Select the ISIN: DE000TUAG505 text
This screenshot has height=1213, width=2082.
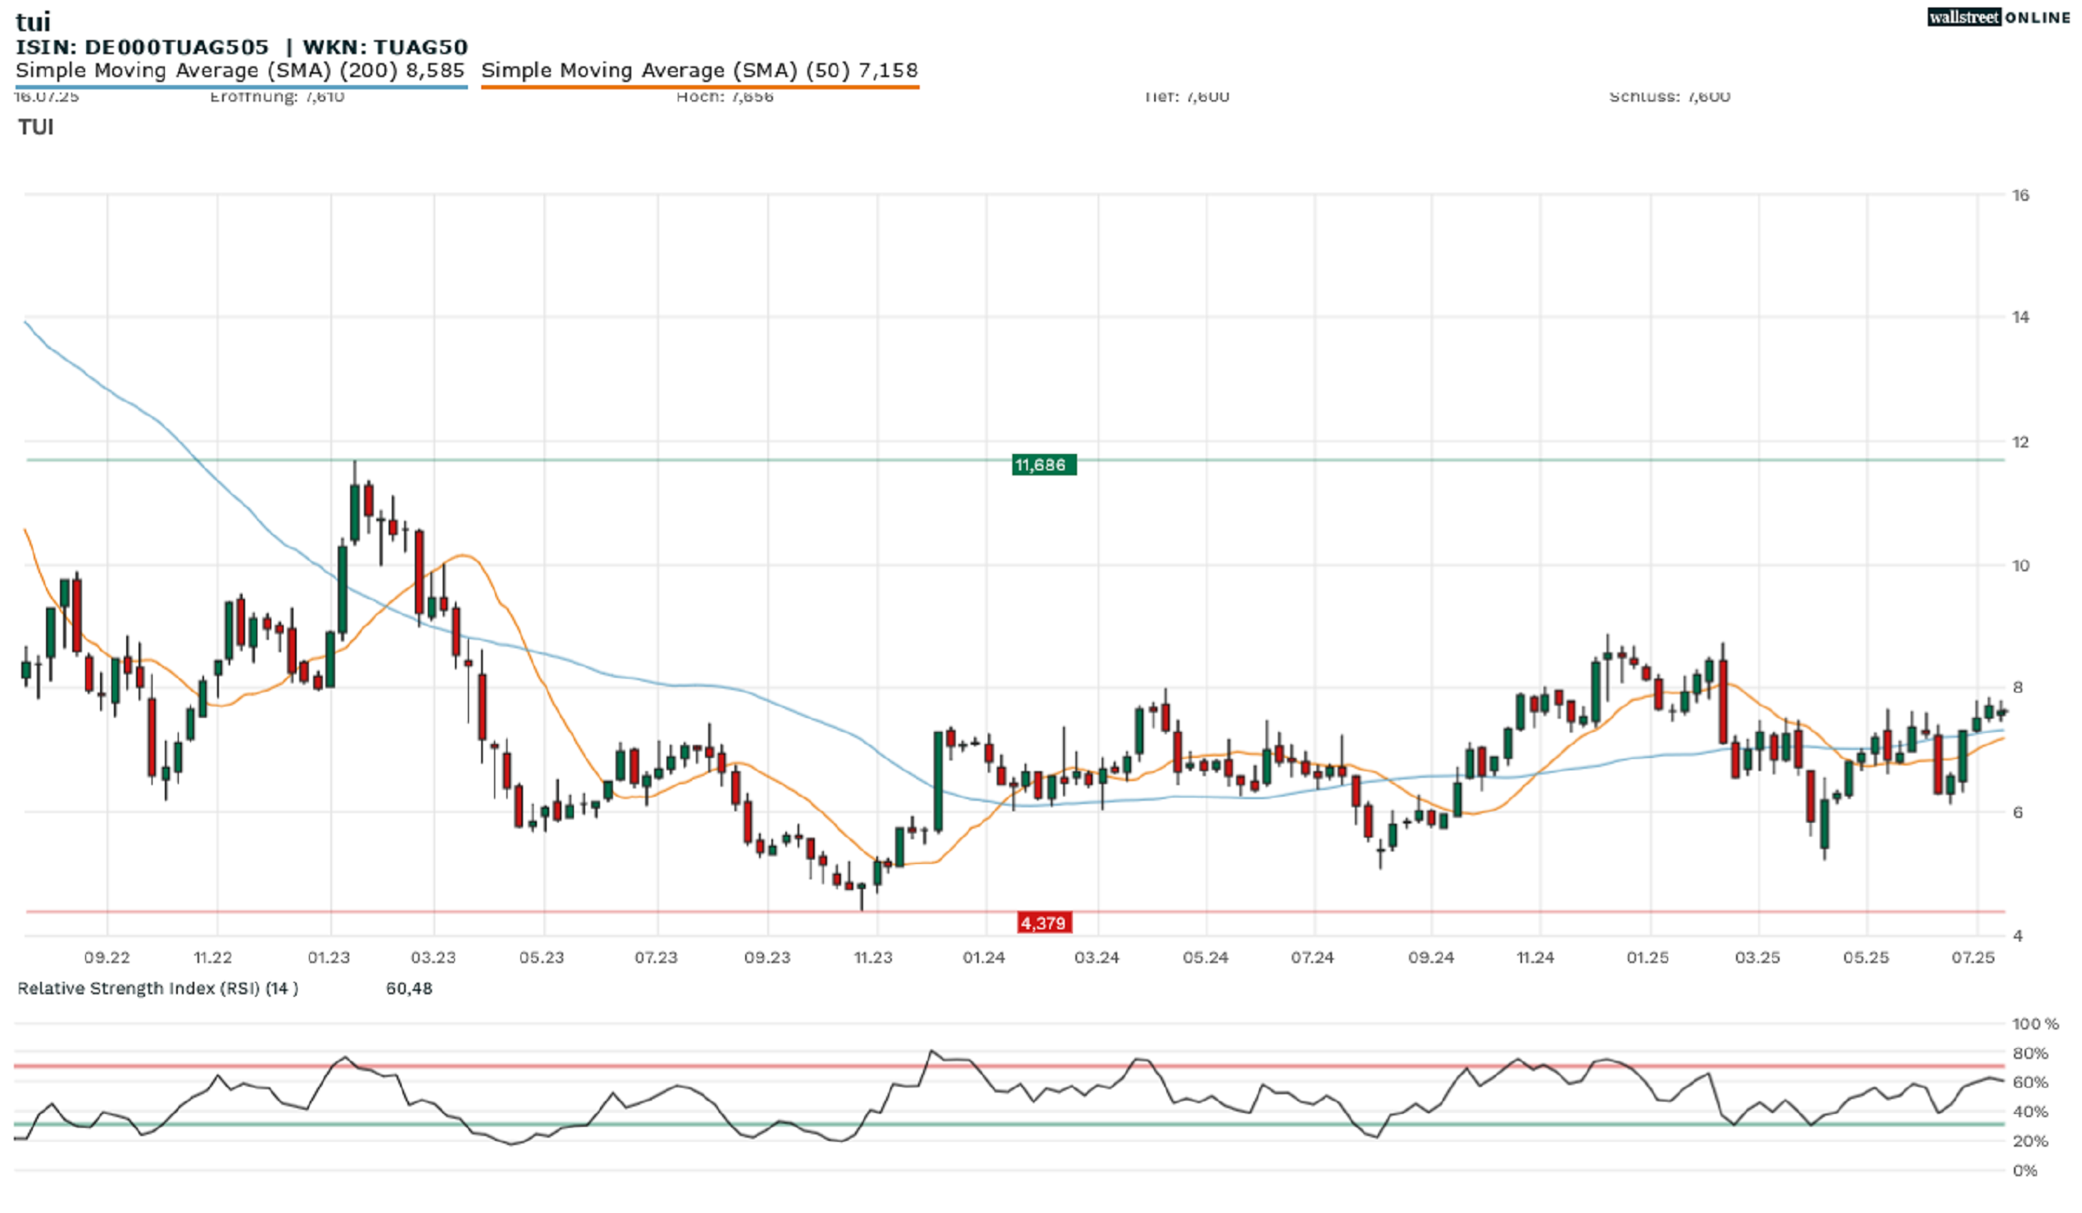[x=142, y=47]
